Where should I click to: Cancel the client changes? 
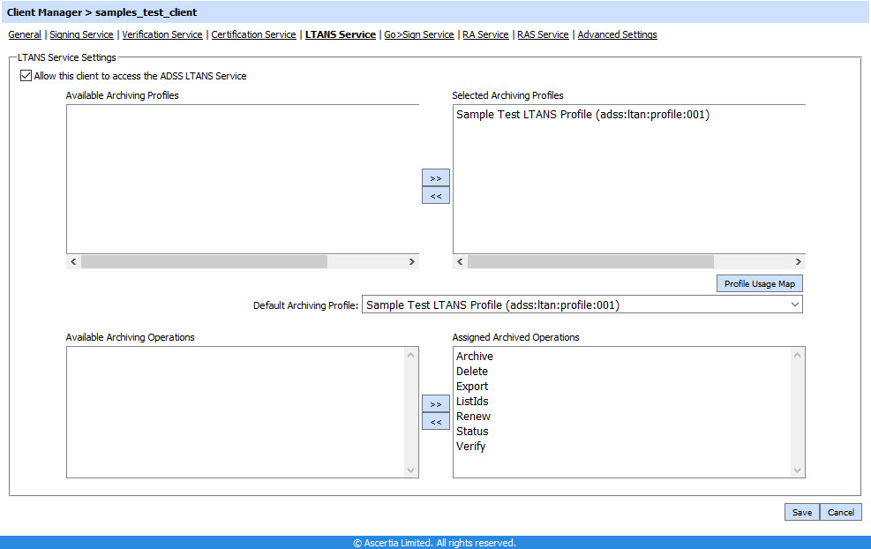[x=840, y=512]
